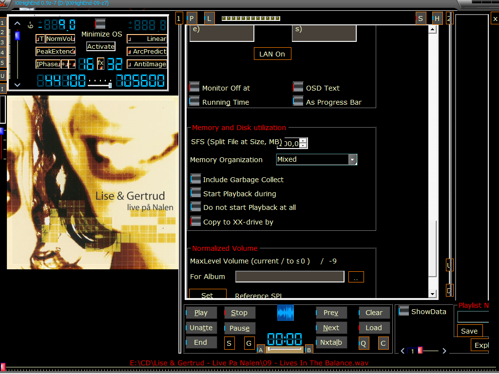
Task: Click the H button in top bar
Action: tap(437, 19)
